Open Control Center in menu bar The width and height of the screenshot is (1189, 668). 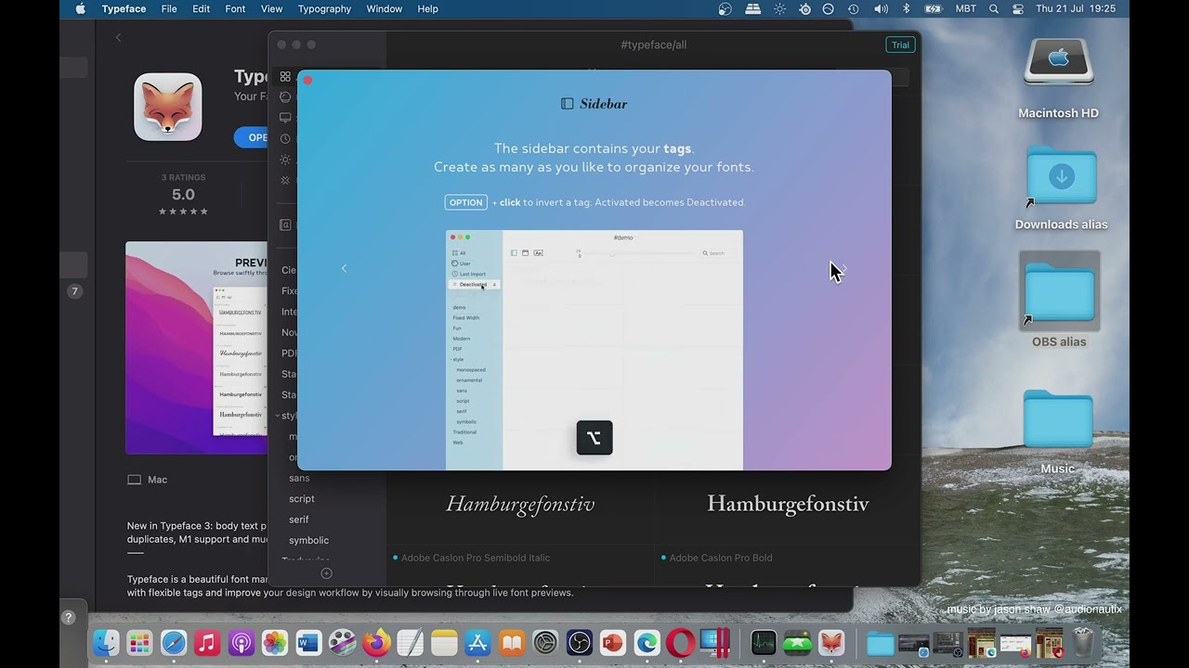tap(1018, 8)
